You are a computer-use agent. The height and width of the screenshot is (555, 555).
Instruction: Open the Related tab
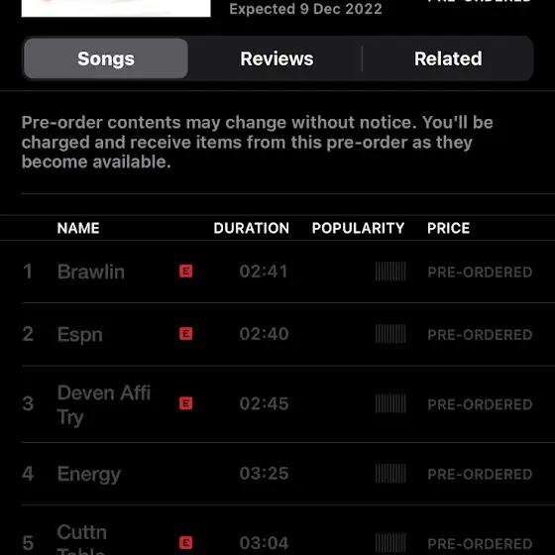[448, 58]
